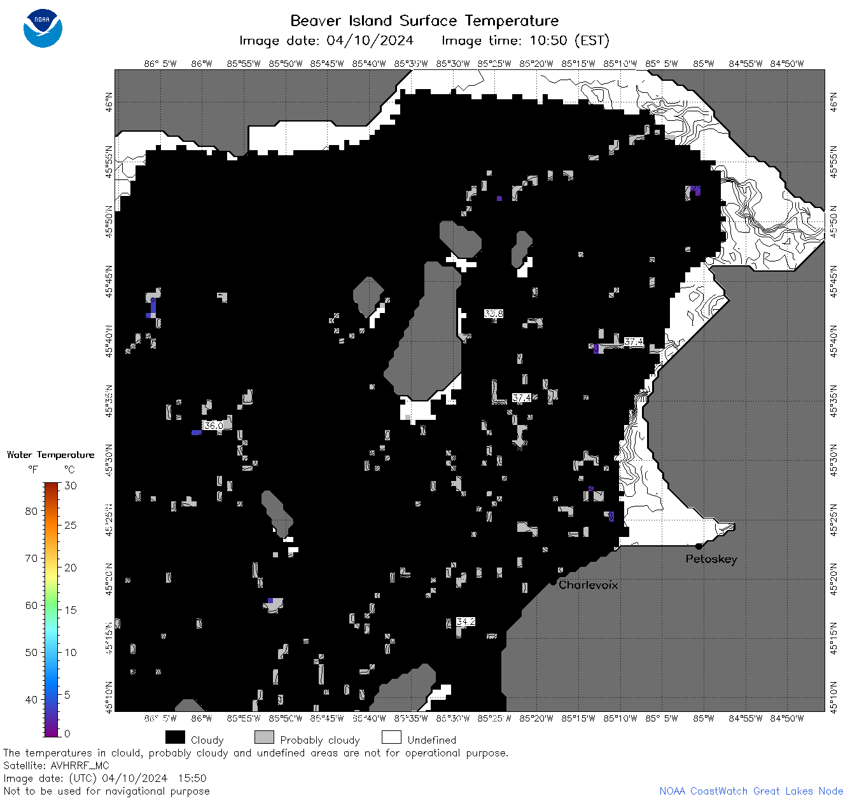Click the 'Cloudy' legend label
Image resolution: width=850 pixels, height=801 pixels.
[207, 740]
